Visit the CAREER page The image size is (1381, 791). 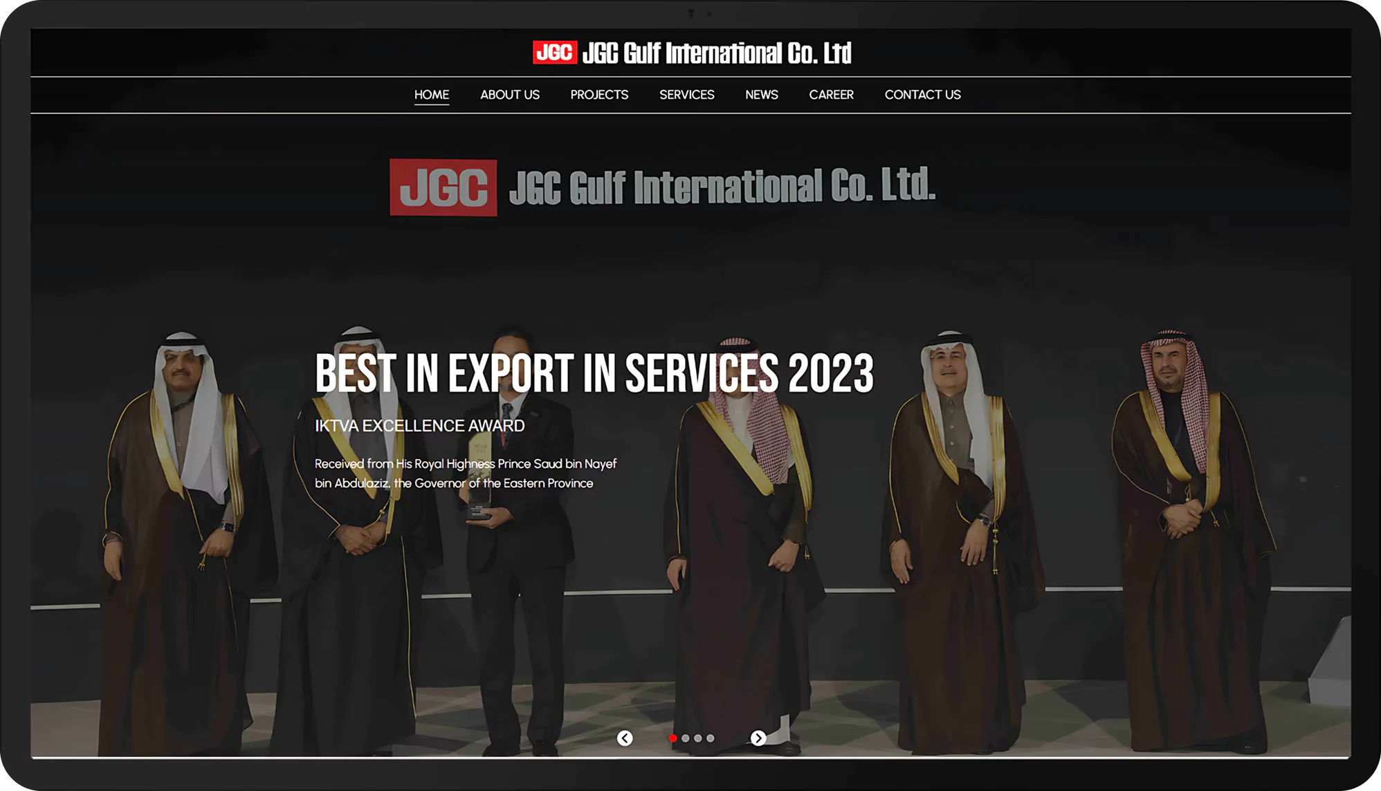[832, 95]
